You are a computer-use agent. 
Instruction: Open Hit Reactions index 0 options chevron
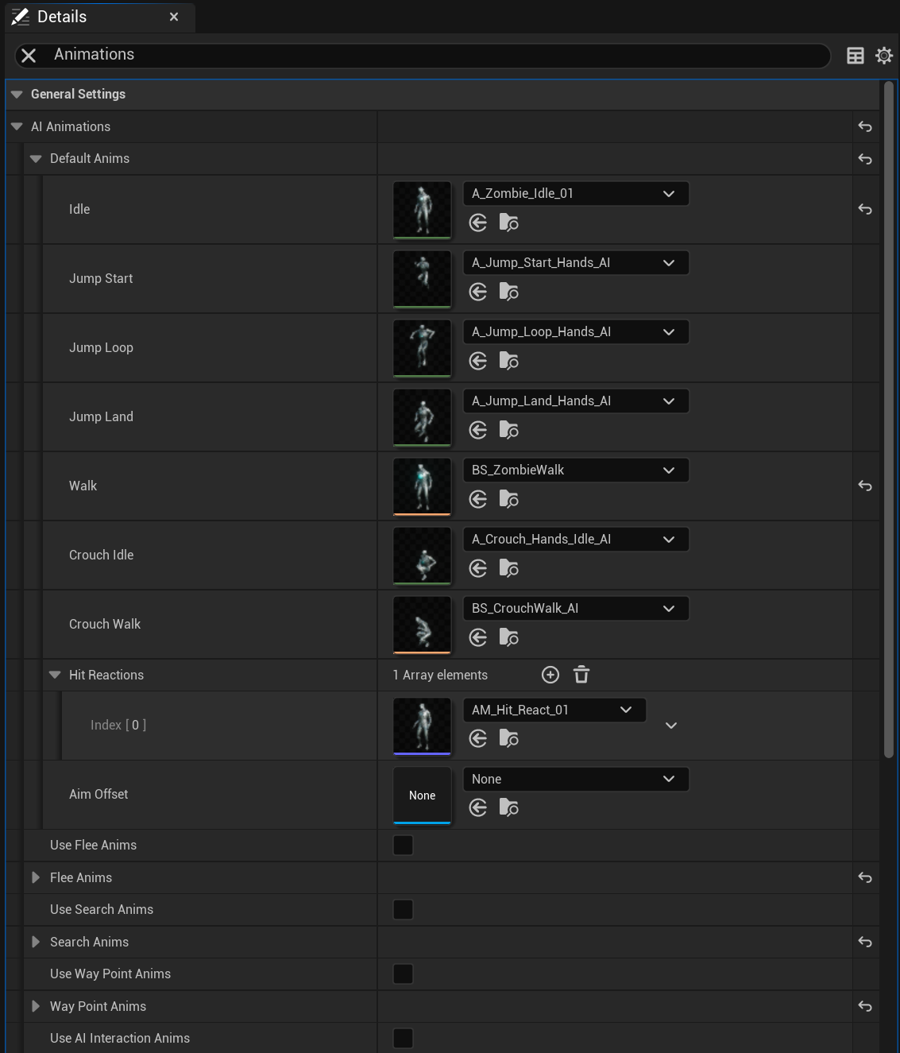pos(671,726)
